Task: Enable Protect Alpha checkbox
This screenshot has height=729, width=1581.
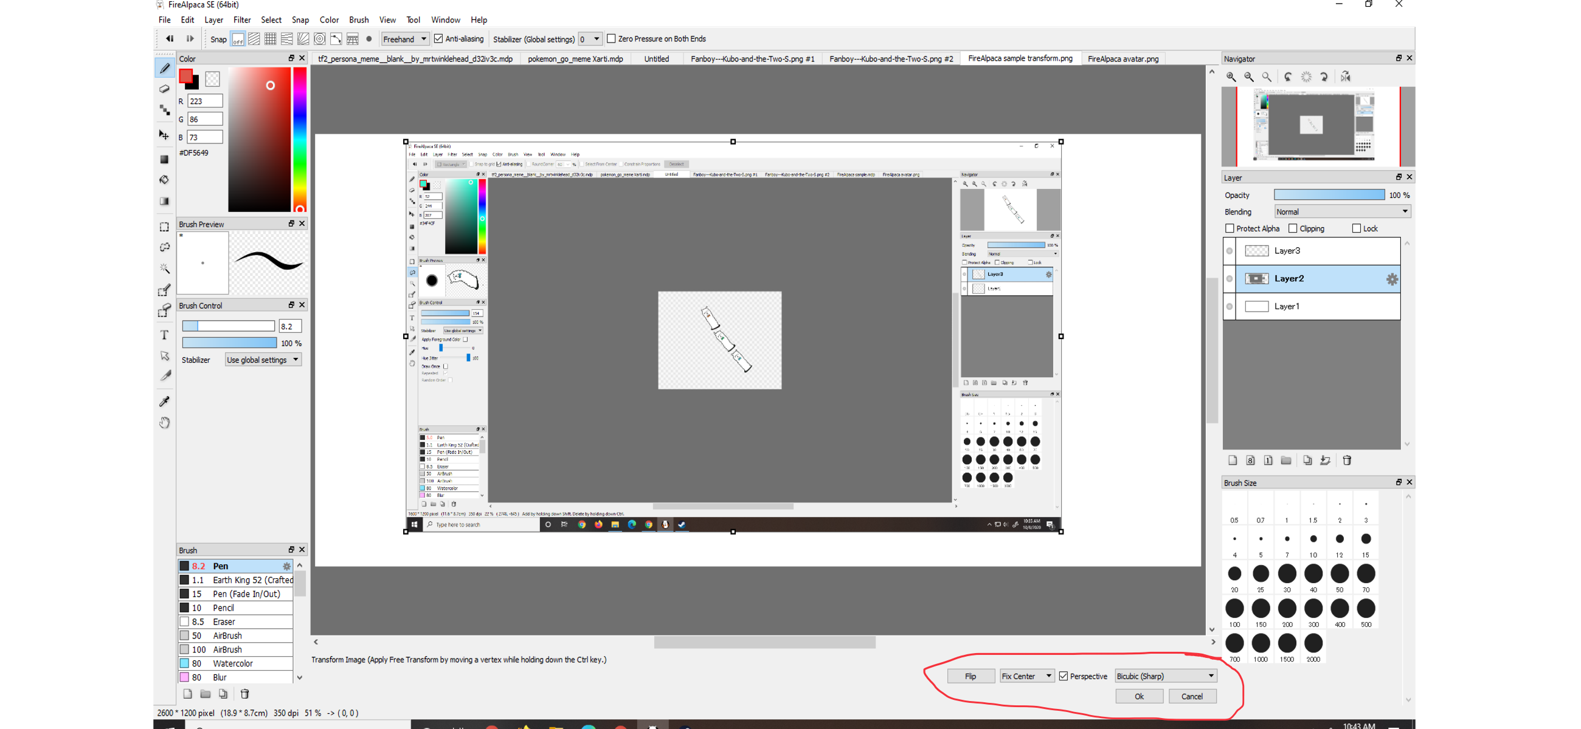Action: click(x=1230, y=228)
